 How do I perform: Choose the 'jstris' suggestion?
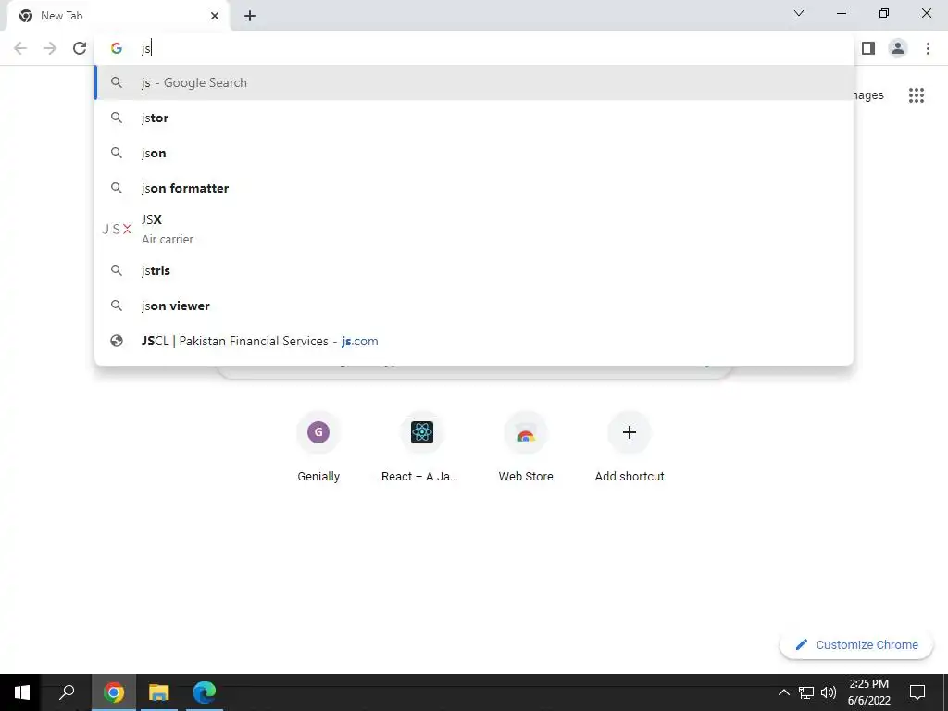(474, 270)
